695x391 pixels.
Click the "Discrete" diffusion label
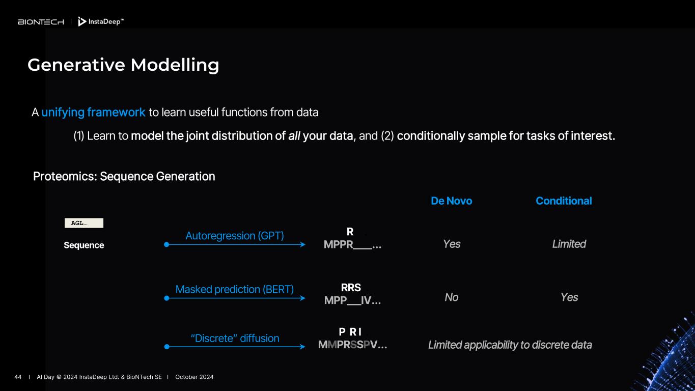(x=235, y=339)
